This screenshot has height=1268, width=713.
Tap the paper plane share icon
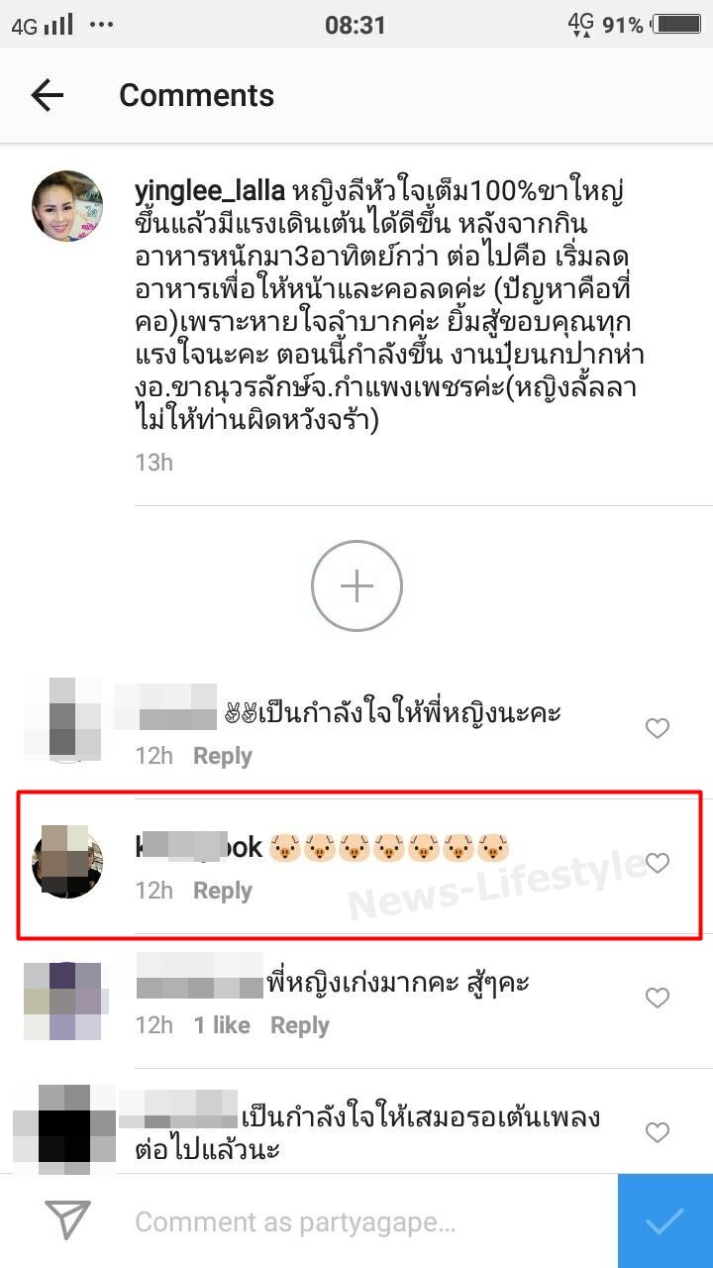(x=68, y=1220)
